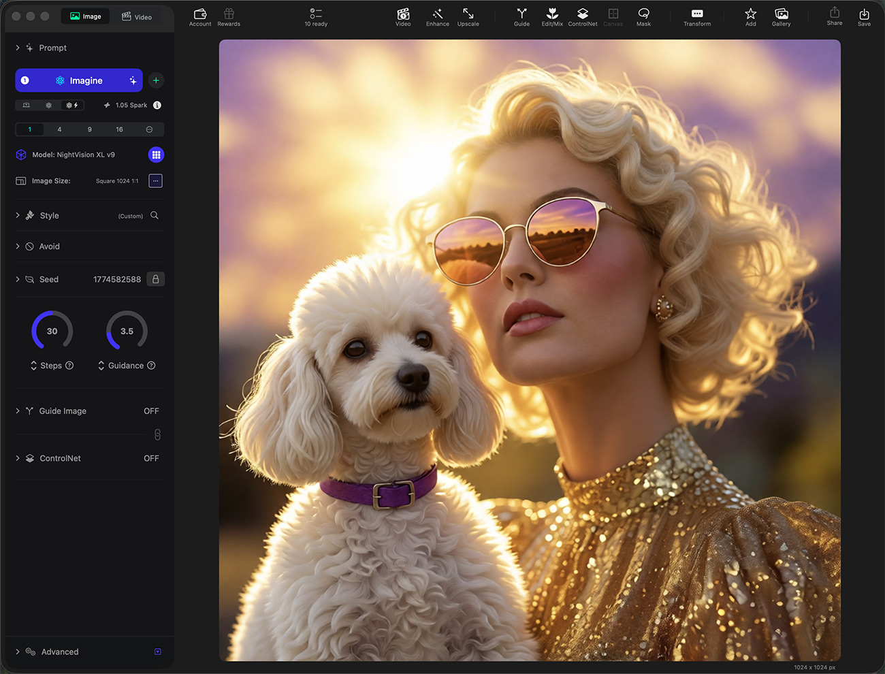Open the Transform tool
Screen dimensions: 885x674
[696, 17]
